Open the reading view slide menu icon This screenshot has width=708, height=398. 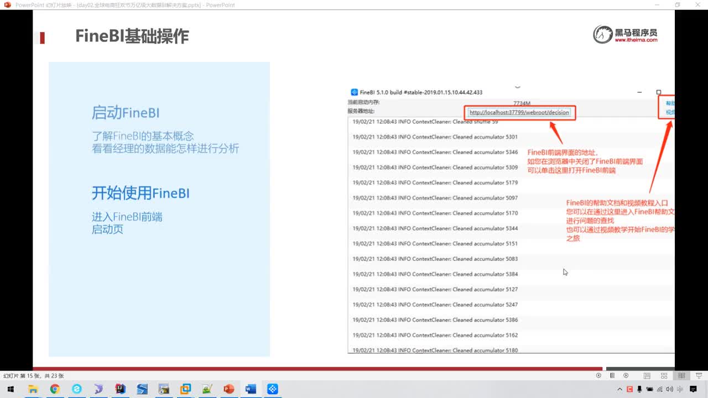(x=612, y=375)
